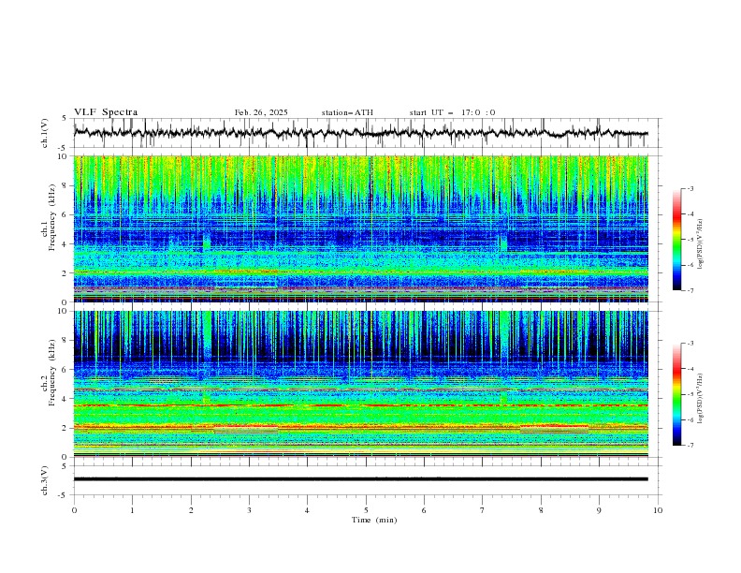This screenshot has height=573, width=741.
Task: Click time axis tick label "5"
Action: coord(366,510)
